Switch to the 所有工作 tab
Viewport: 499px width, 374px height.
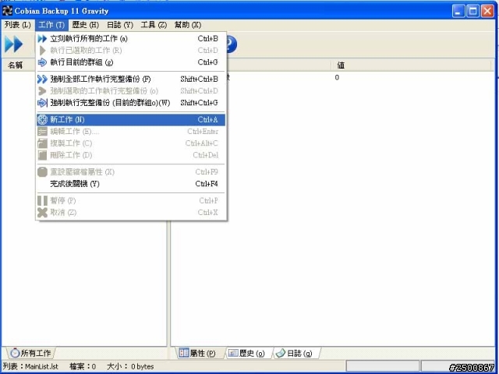31,353
